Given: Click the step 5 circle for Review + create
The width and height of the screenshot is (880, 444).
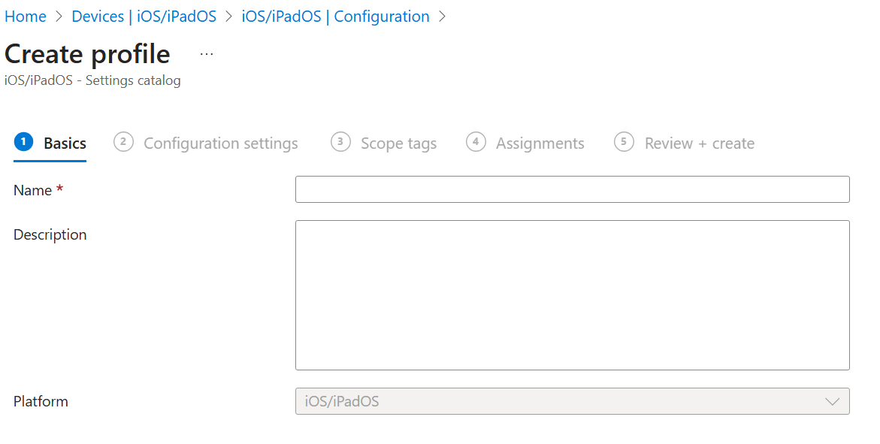Looking at the screenshot, I should 624,142.
